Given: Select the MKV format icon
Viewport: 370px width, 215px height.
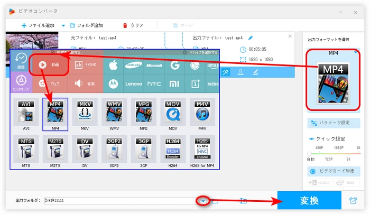Looking at the screenshot, I should [x=85, y=113].
